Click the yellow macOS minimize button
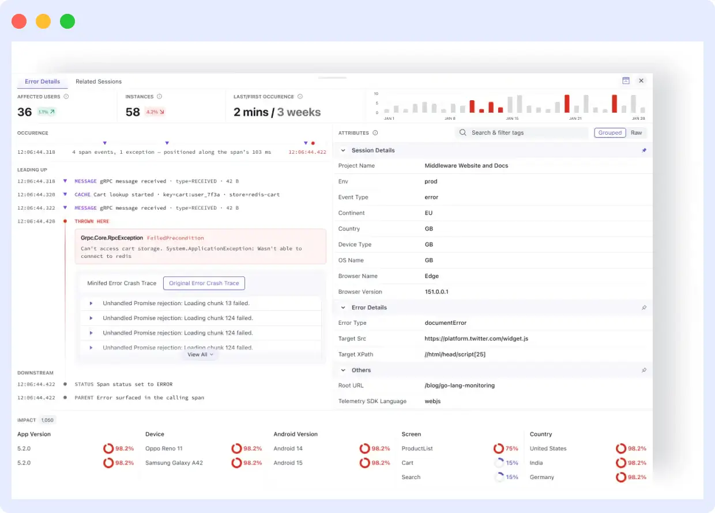The width and height of the screenshot is (715, 513). (x=43, y=21)
